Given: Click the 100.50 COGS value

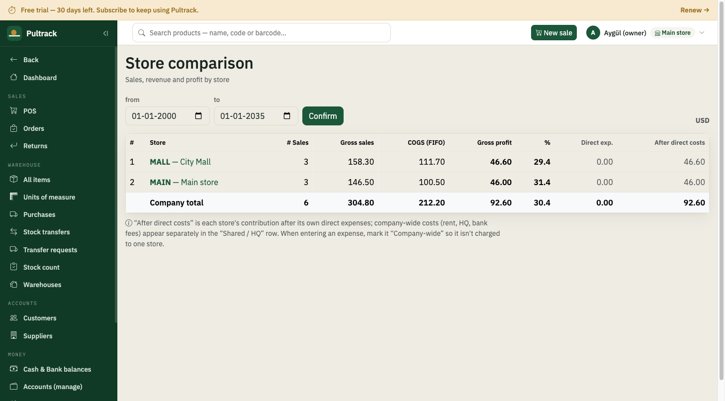Looking at the screenshot, I should pyautogui.click(x=432, y=182).
